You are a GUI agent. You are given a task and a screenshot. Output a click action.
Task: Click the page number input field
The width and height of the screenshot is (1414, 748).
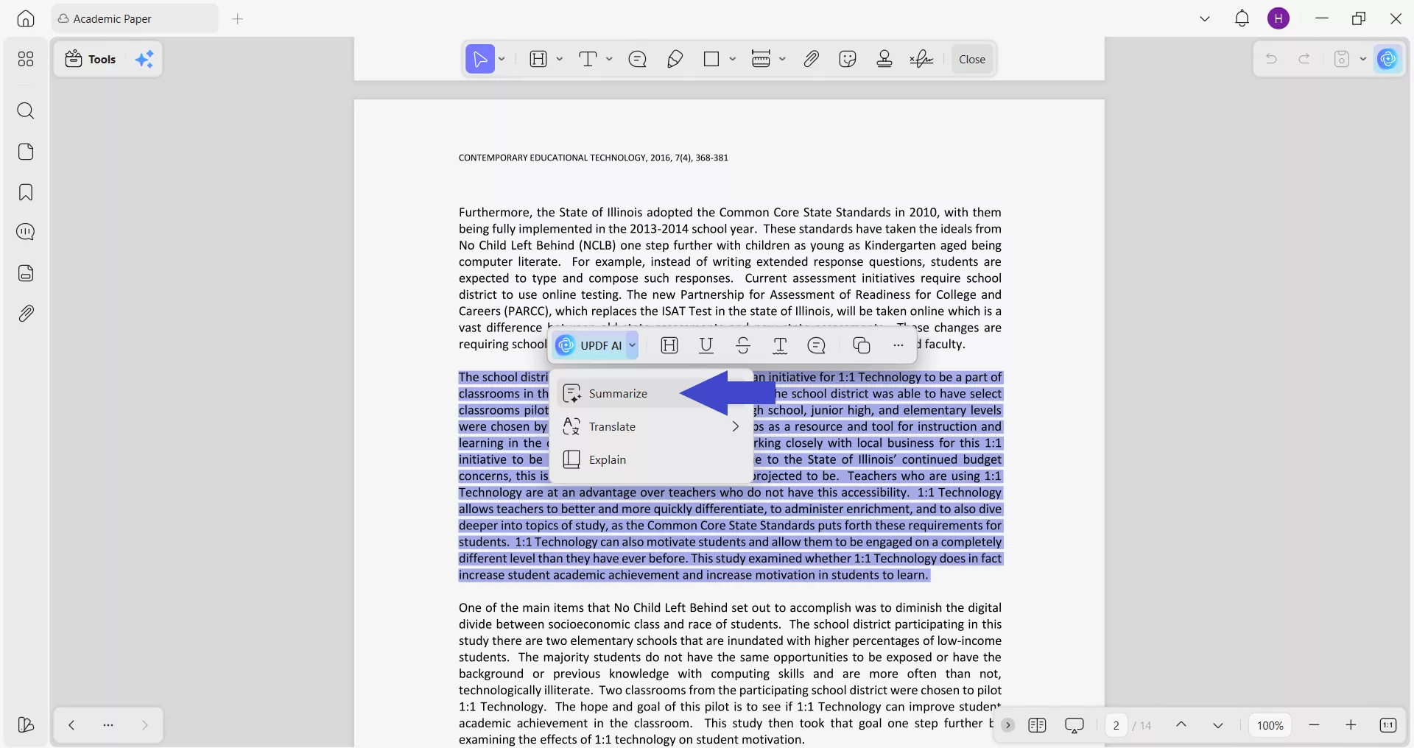[1116, 725]
